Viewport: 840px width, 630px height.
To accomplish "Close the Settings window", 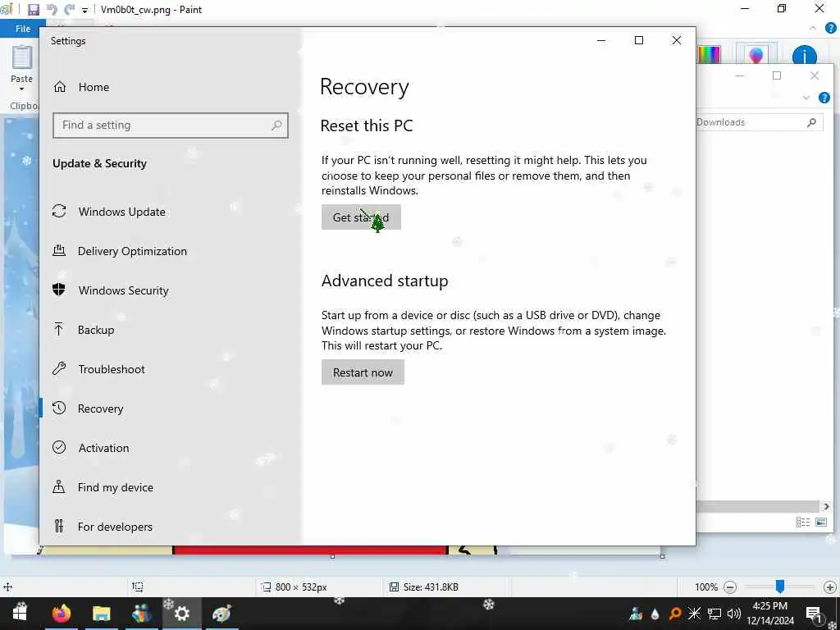I will 677,41.
